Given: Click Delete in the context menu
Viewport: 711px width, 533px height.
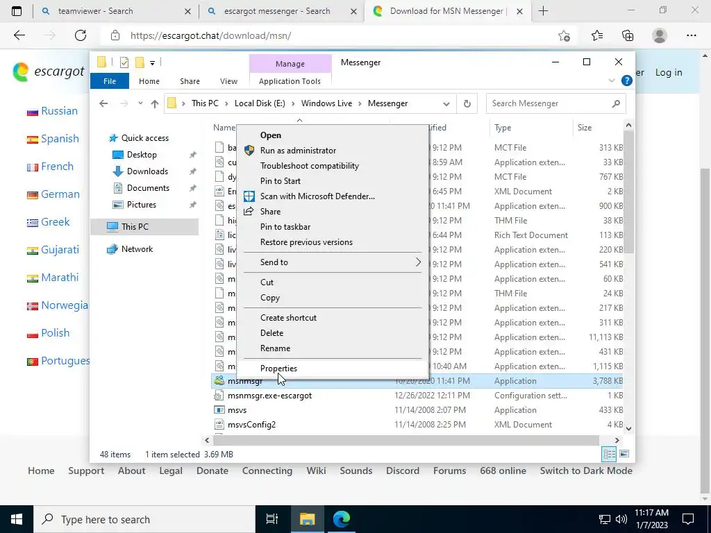Looking at the screenshot, I should [x=271, y=332].
